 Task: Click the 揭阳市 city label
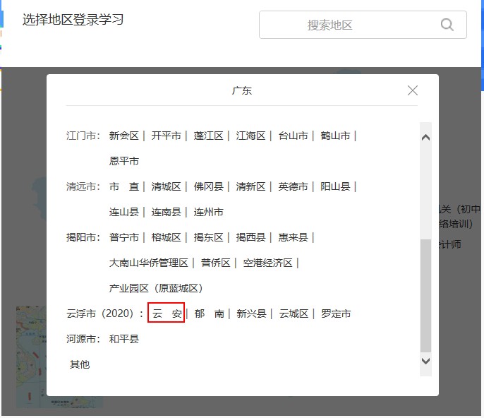(83, 237)
